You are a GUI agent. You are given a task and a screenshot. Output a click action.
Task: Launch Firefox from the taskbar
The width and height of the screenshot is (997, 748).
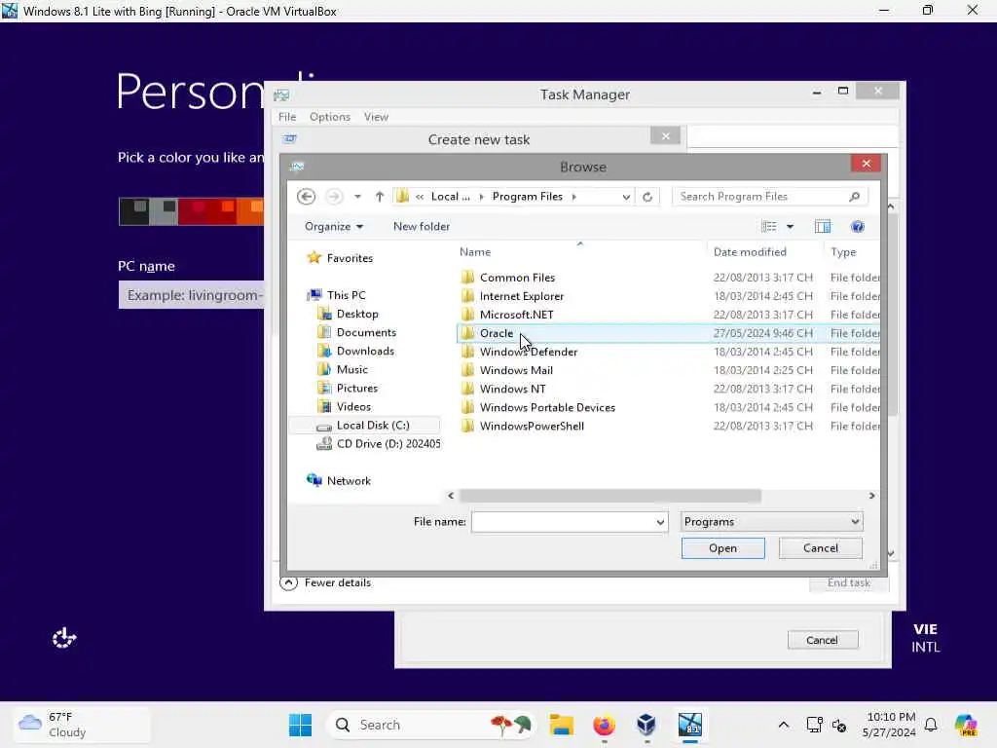pyautogui.click(x=604, y=725)
